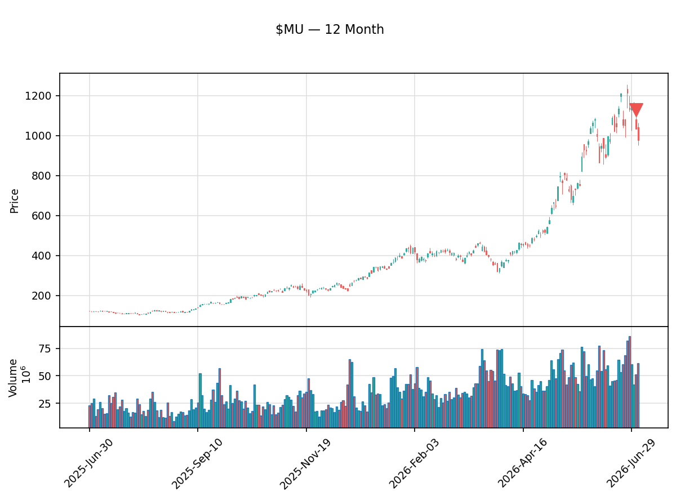This screenshot has height=500, width=676.
Task: Select the '2025-Jun-30' date label
Action: [88, 463]
